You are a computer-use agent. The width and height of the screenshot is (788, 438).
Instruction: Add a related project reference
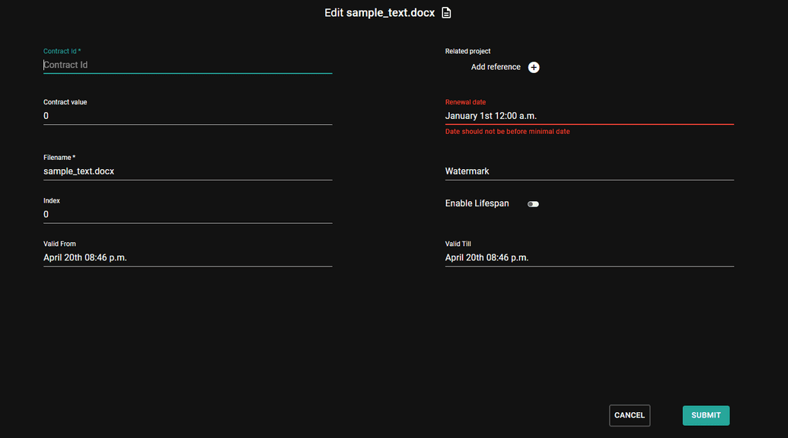click(534, 67)
